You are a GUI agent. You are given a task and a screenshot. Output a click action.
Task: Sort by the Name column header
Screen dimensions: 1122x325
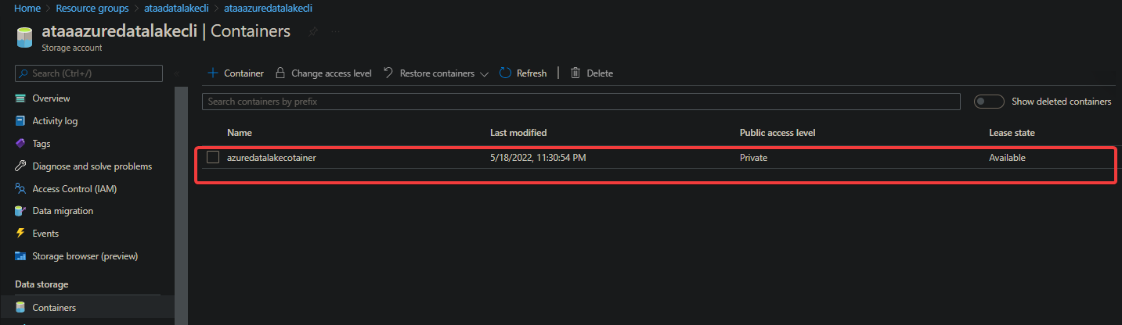point(240,133)
